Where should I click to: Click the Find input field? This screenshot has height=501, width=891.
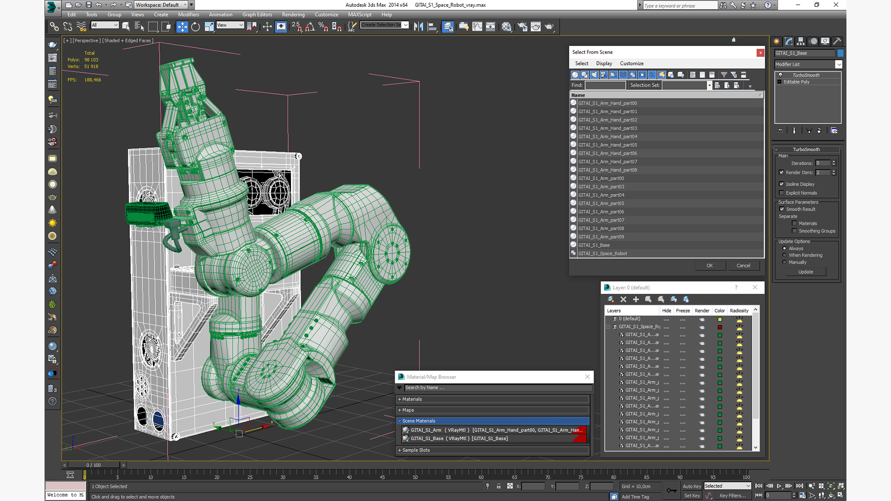[x=605, y=85]
